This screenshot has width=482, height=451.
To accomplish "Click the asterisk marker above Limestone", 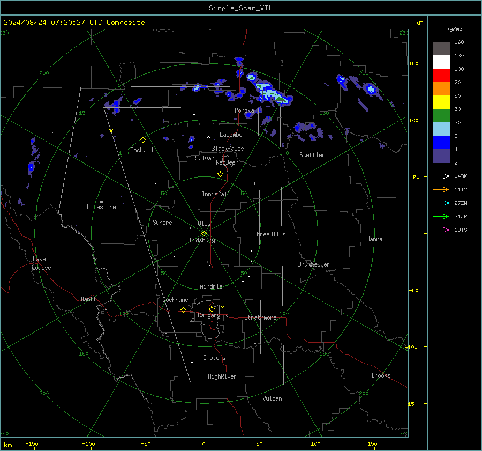I will point(101,202).
